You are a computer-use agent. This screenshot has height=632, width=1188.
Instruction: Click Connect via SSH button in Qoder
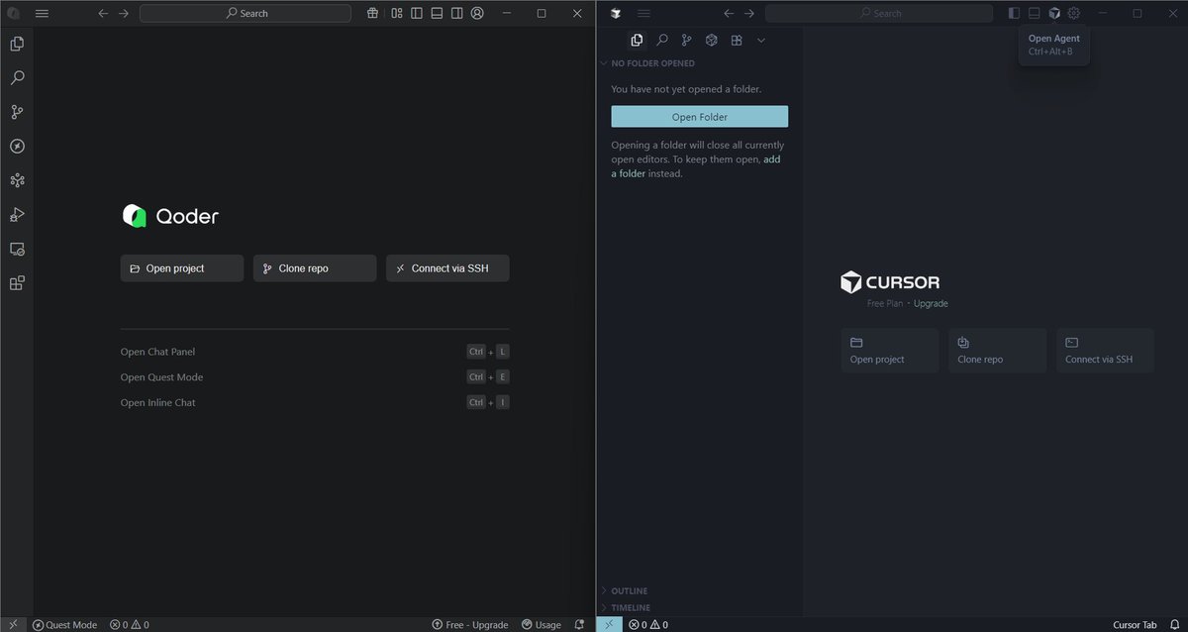[x=447, y=268]
